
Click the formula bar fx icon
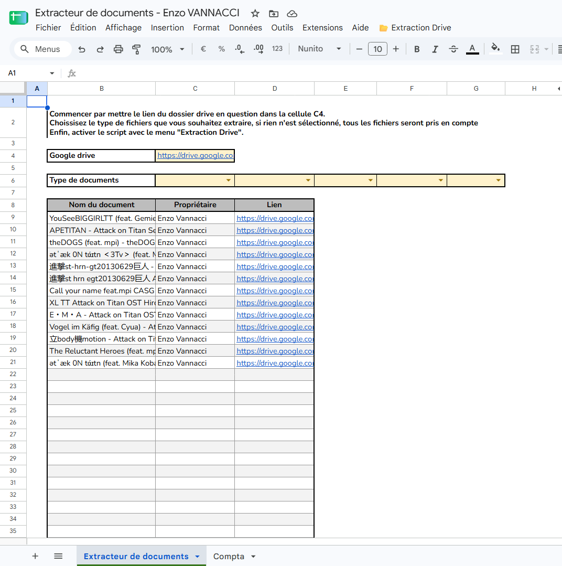72,73
